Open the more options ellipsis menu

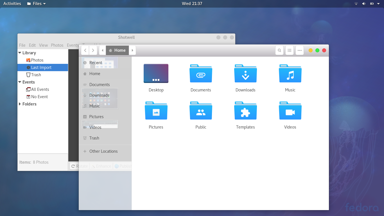[x=300, y=50]
